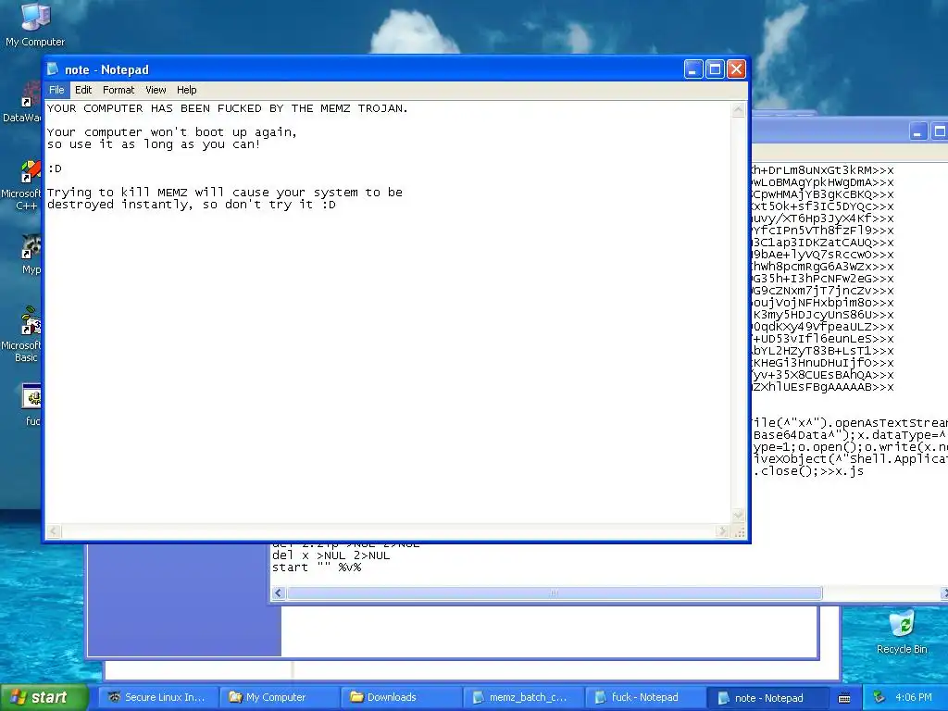Click the line 'so use it as long as you can!'

[154, 144]
